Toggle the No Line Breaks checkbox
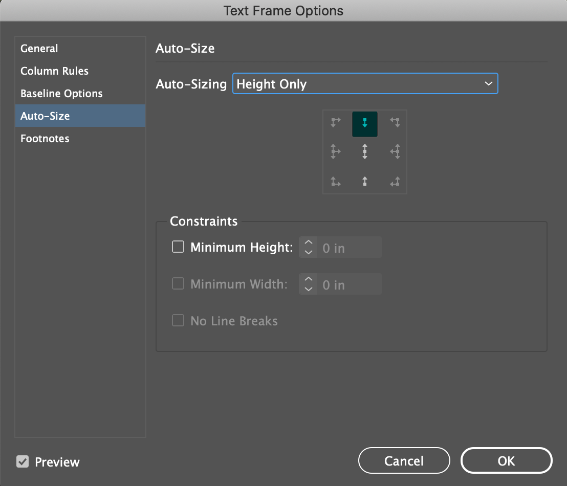567x486 pixels. coord(178,320)
